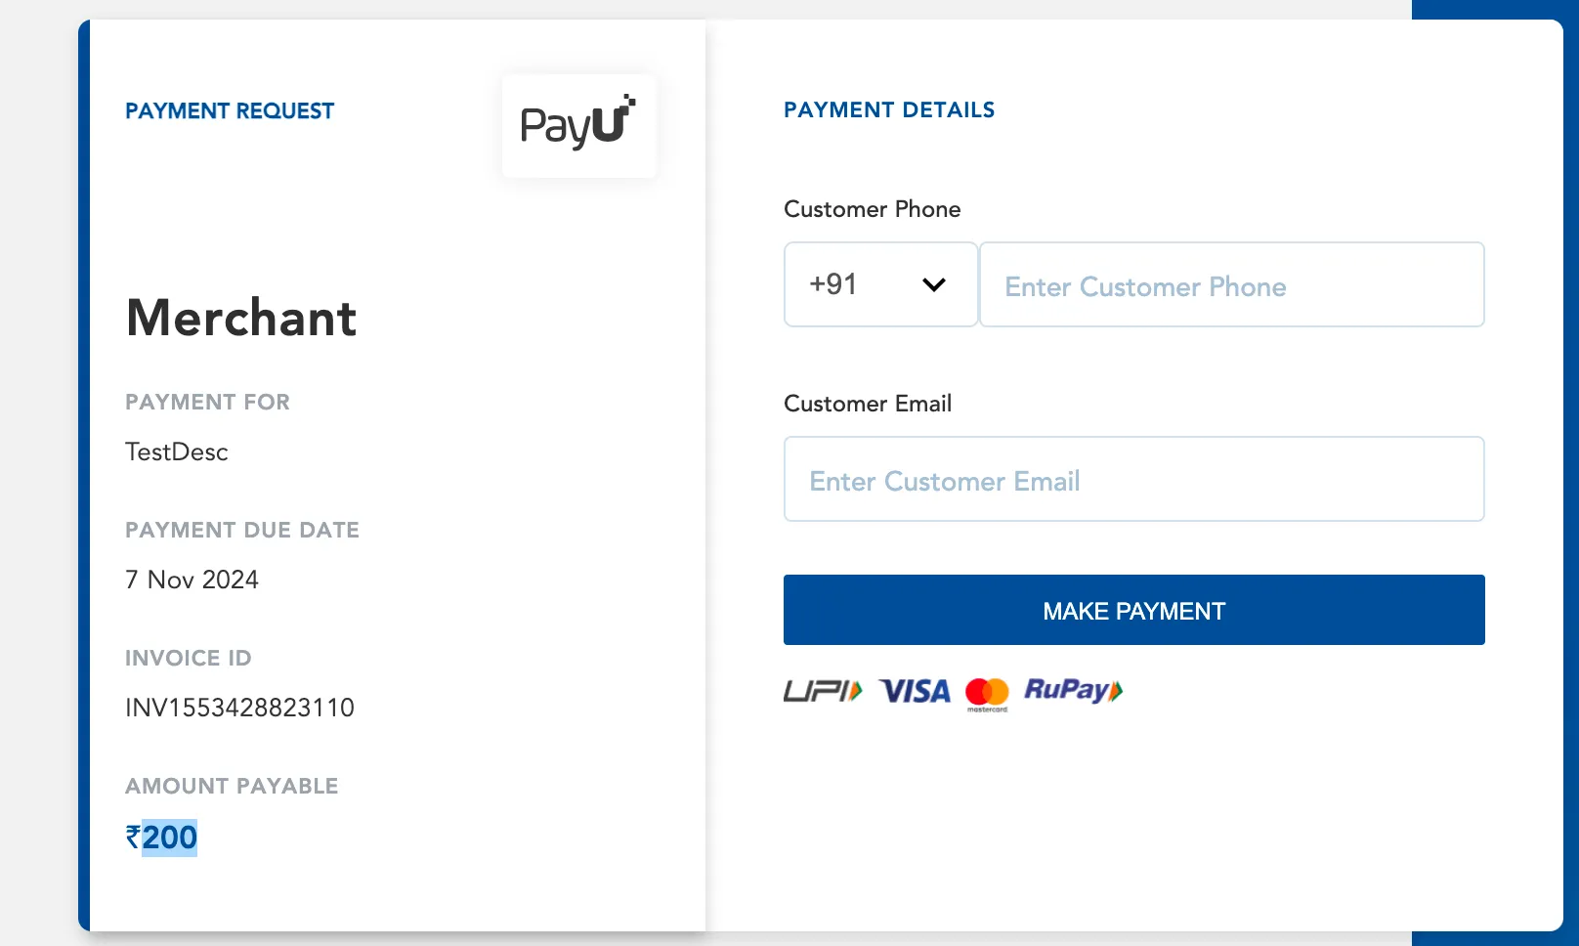Image resolution: width=1579 pixels, height=946 pixels.
Task: Click the Customer Phone label
Action: pyautogui.click(x=872, y=209)
